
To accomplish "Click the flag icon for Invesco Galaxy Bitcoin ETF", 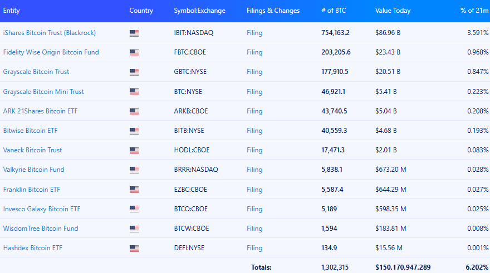I will [x=134, y=209].
